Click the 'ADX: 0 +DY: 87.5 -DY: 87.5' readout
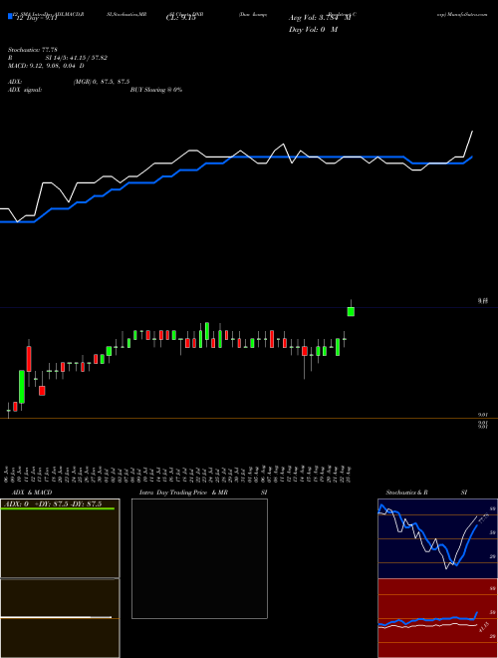This screenshot has width=498, height=658. (x=53, y=504)
